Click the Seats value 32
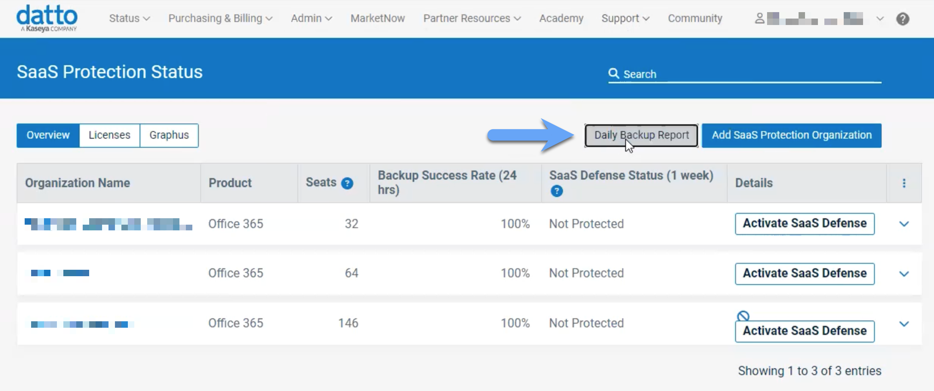 [x=351, y=224]
